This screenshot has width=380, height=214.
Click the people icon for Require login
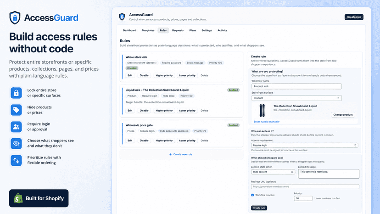16,127
